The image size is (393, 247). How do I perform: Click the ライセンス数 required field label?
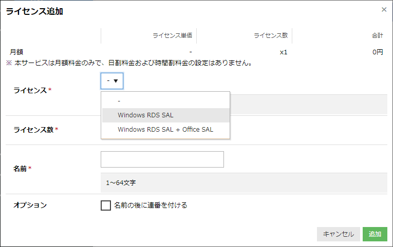34,130
